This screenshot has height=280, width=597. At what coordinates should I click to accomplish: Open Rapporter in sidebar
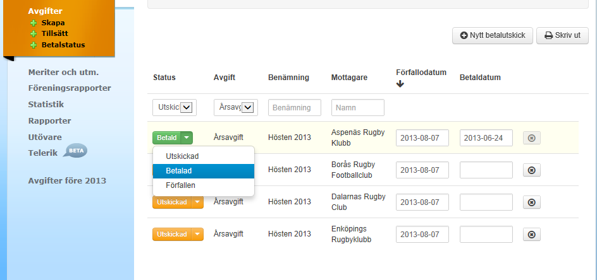point(49,121)
